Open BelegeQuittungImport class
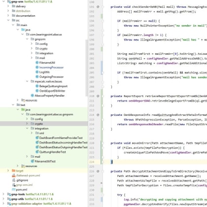The height and width of the screenshot is (207, 207). pyautogui.click(x=53, y=86)
